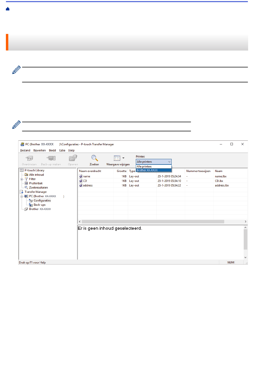The height and width of the screenshot is (371, 254).
Task: Select the Configuraties folder
Action: (42, 200)
